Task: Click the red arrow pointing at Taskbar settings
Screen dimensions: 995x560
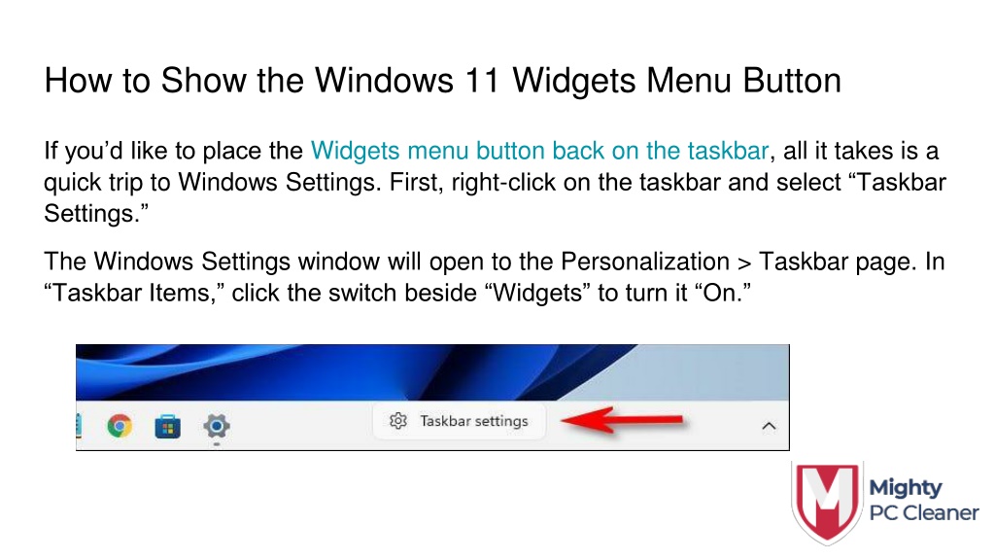Action: point(623,420)
